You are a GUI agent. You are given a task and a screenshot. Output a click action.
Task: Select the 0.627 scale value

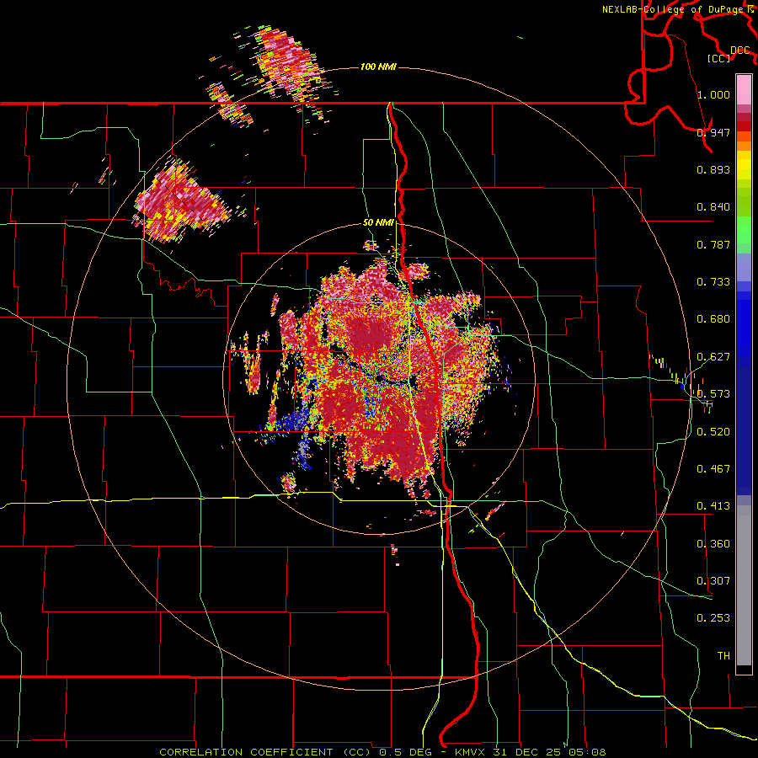[713, 357]
